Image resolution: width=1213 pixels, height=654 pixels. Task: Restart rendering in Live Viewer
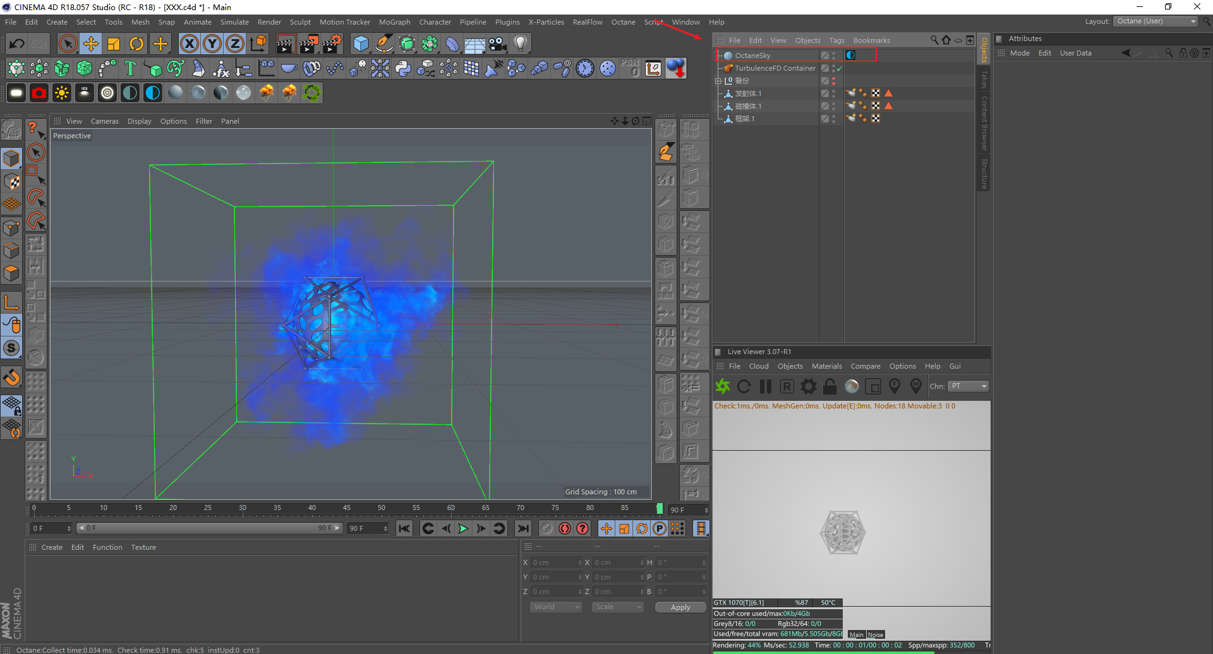pyautogui.click(x=744, y=386)
